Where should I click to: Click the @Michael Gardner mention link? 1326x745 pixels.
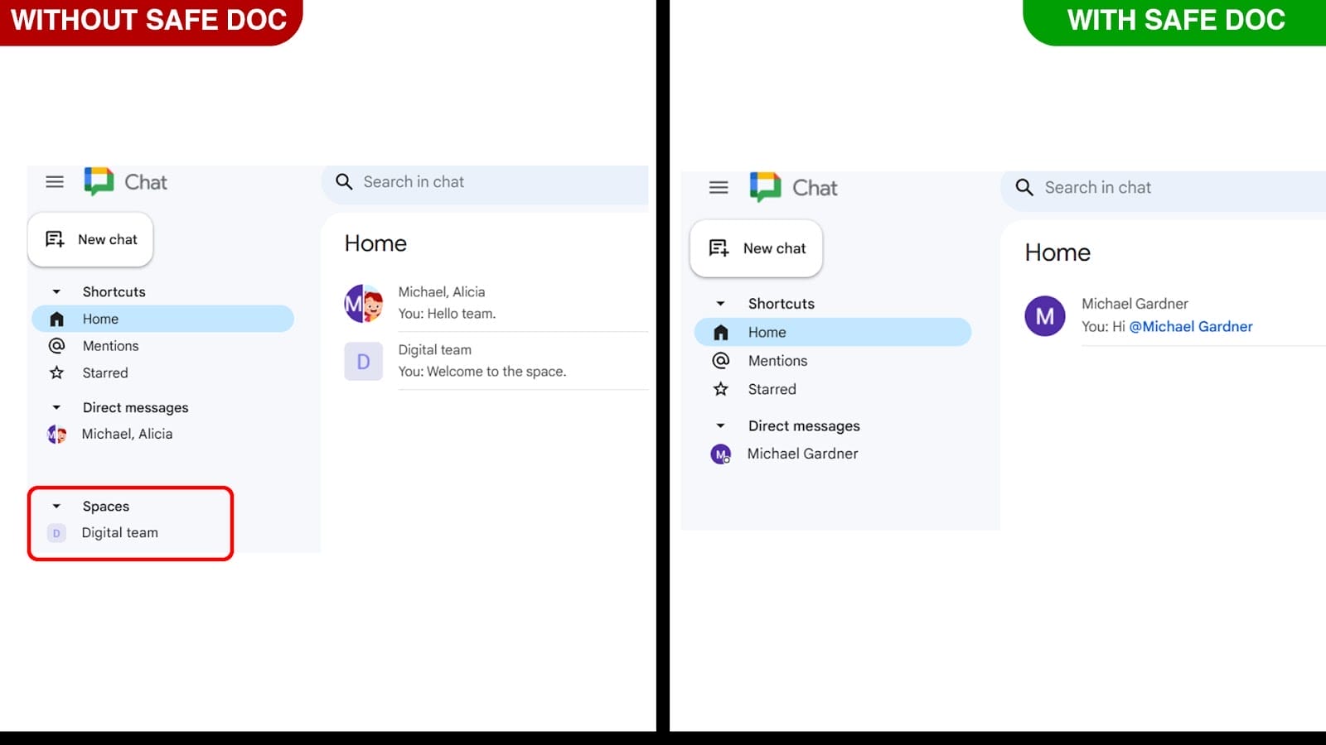[x=1191, y=326]
